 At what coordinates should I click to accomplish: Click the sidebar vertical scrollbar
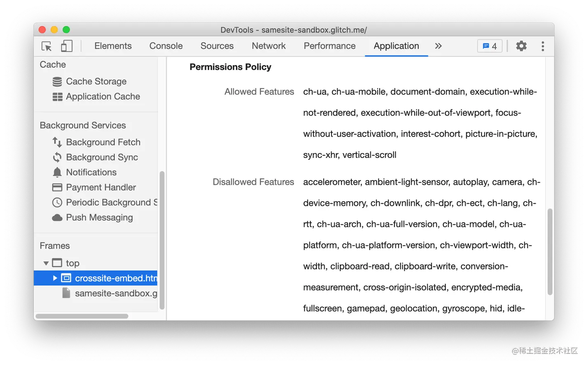[x=162, y=240]
